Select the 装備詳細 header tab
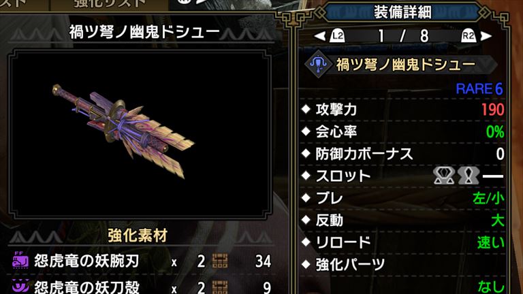This screenshot has height=294, width=523. [402, 12]
